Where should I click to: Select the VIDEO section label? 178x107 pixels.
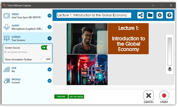(15, 14)
